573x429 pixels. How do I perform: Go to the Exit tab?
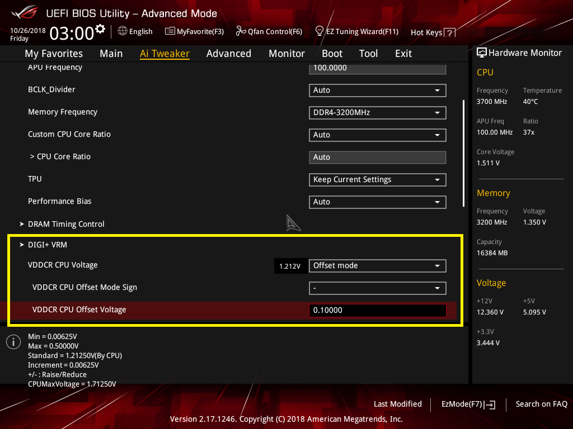pos(403,54)
